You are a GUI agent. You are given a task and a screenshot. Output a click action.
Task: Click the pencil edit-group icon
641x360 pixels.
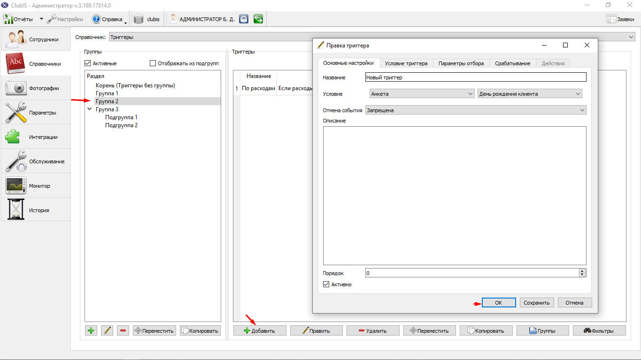point(107,330)
